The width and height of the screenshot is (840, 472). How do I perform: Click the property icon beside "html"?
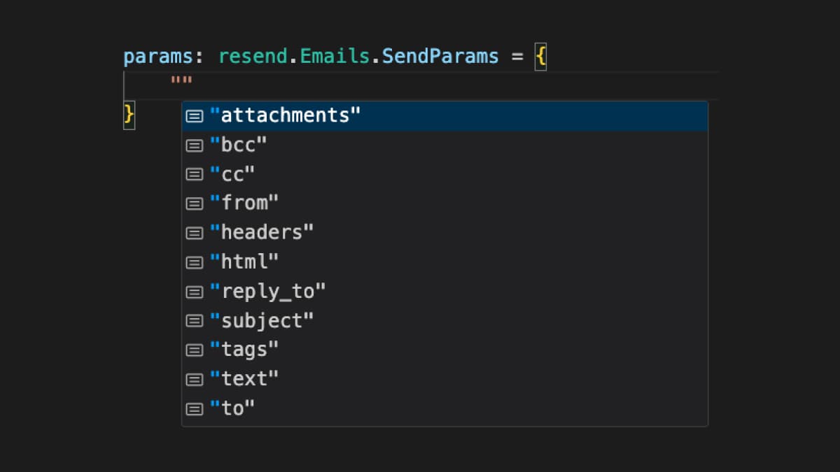click(194, 262)
